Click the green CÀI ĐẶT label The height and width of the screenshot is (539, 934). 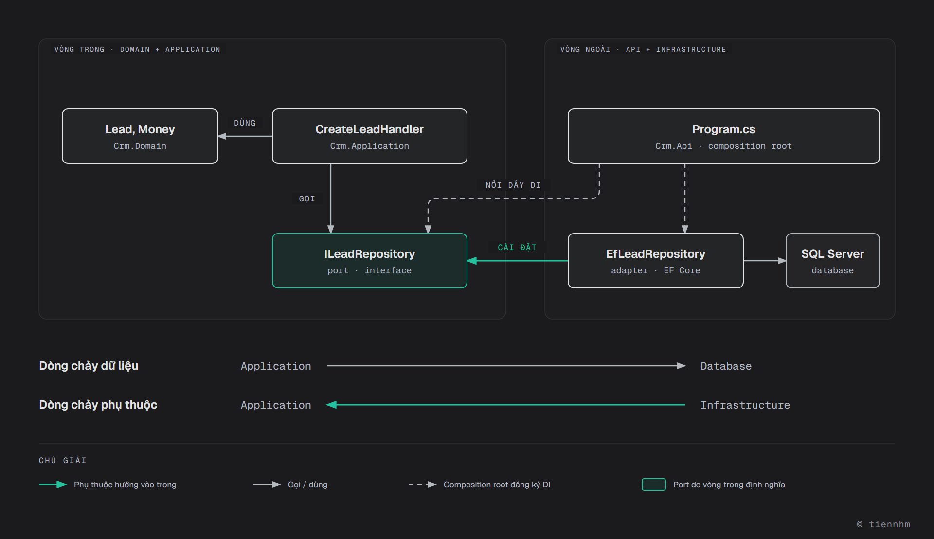[x=517, y=248]
